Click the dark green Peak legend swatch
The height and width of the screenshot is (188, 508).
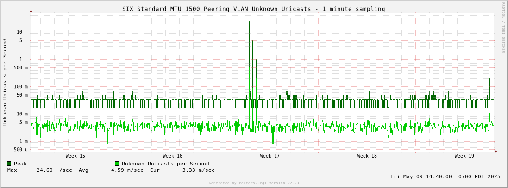(x=9, y=164)
